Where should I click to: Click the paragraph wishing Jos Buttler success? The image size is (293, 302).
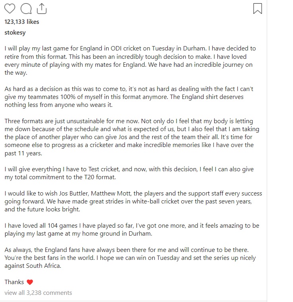(x=133, y=201)
